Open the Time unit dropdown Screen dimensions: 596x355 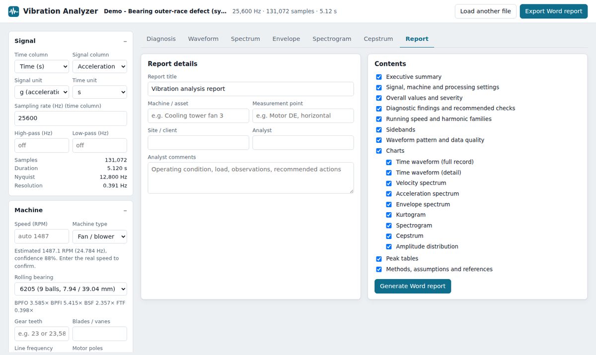point(100,92)
